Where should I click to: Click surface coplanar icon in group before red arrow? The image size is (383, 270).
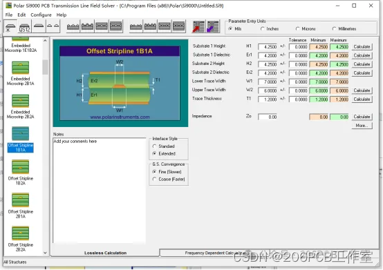coord(136,26)
